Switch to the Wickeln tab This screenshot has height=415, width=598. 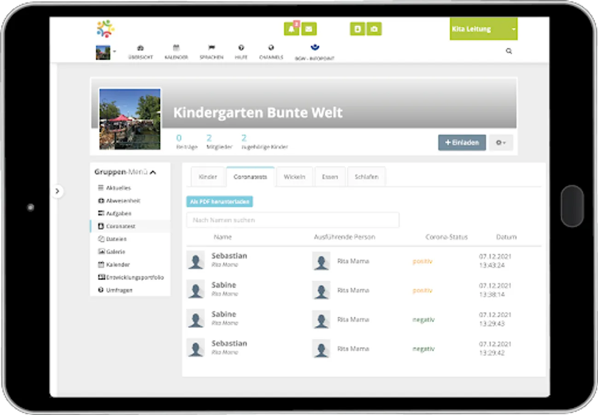pyautogui.click(x=294, y=177)
